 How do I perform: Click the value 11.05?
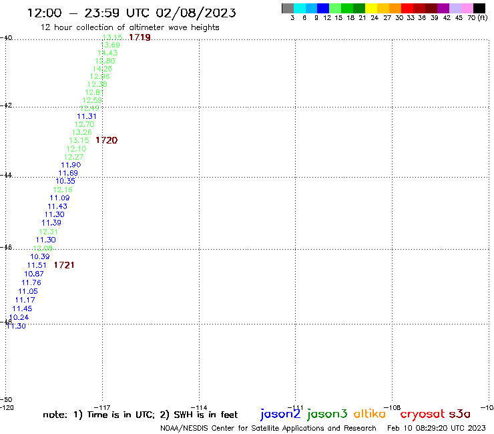coord(28,292)
